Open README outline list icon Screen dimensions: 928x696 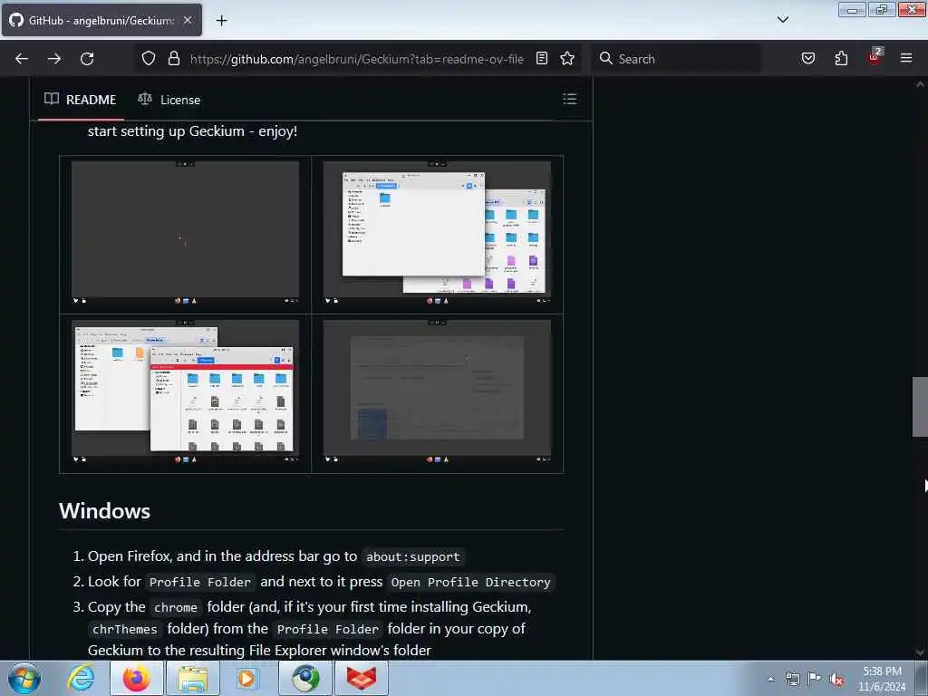click(569, 99)
